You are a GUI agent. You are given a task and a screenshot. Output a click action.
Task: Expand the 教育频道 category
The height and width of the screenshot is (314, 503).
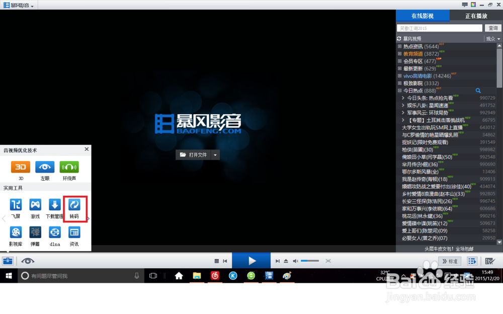(x=400, y=54)
